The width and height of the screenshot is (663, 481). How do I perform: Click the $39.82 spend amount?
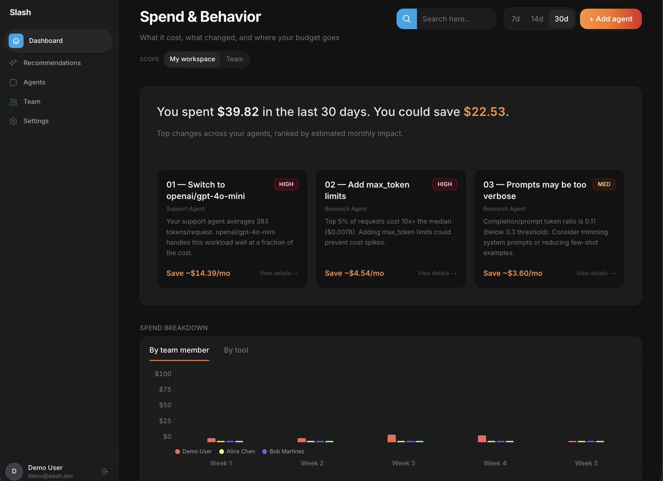(x=238, y=112)
